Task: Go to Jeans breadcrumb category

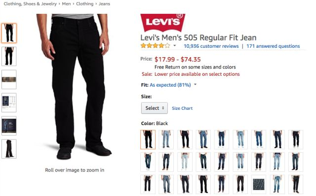Action: 104,3
